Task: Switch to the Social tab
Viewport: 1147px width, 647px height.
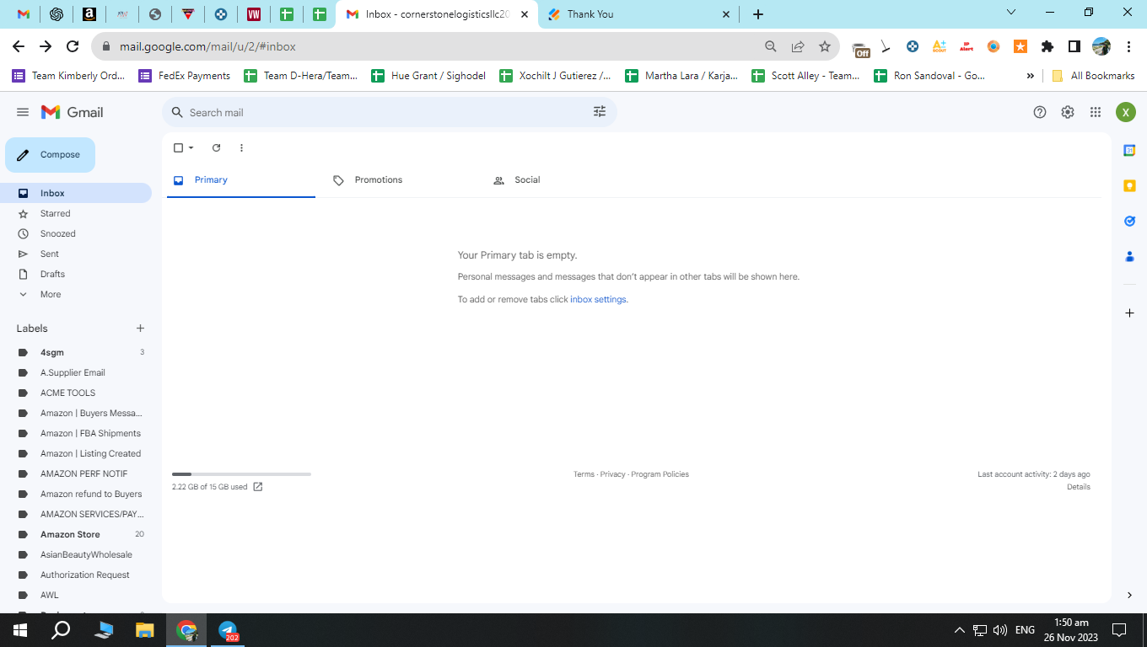Action: pyautogui.click(x=562, y=180)
